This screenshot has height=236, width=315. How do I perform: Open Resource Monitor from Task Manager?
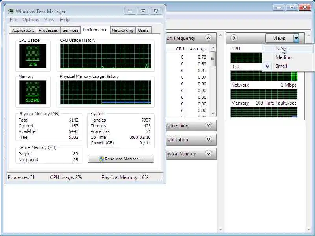pos(121,159)
